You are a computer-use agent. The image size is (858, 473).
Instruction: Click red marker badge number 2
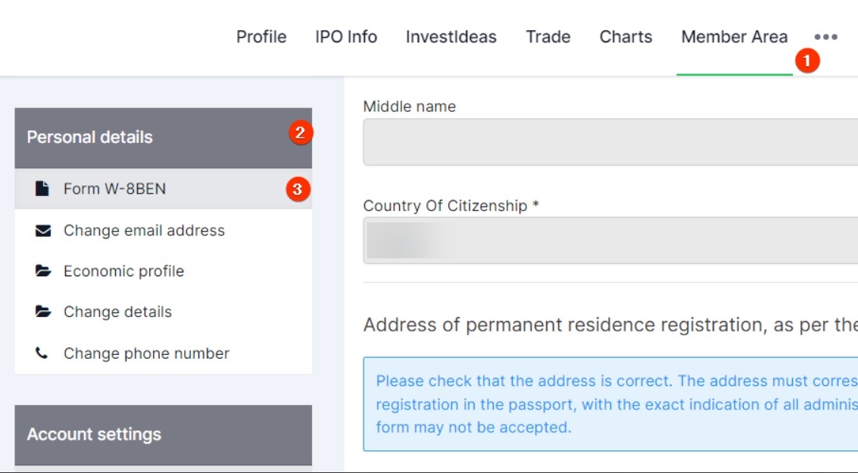point(301,133)
